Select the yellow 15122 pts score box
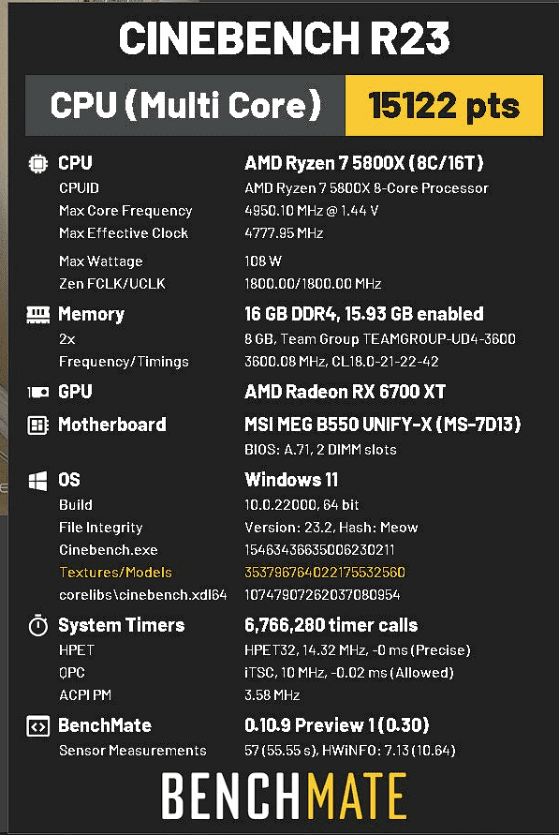Screen dimensions: 559x835 pyautogui.click(x=444, y=106)
